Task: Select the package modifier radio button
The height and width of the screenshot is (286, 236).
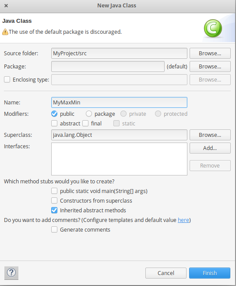Action: pyautogui.click(x=89, y=114)
